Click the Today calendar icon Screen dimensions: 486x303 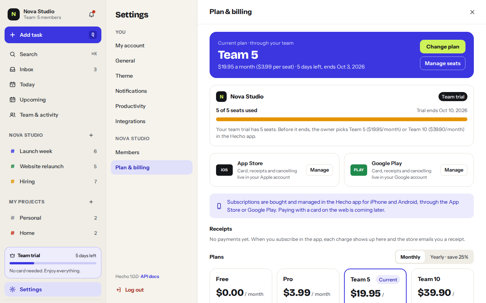click(x=13, y=84)
